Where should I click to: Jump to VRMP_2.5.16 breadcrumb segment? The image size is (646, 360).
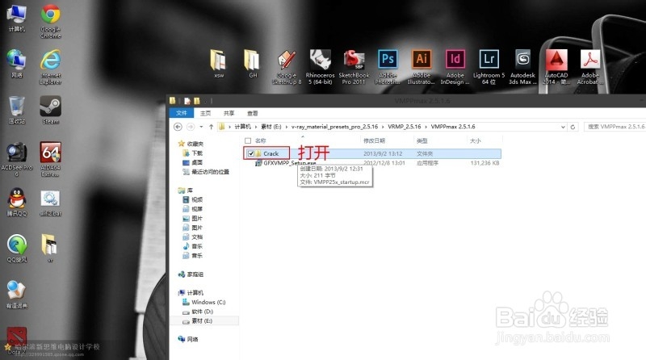405,127
